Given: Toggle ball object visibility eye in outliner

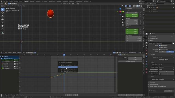Looking at the screenshot, I should pyautogui.click(x=173, y=8).
